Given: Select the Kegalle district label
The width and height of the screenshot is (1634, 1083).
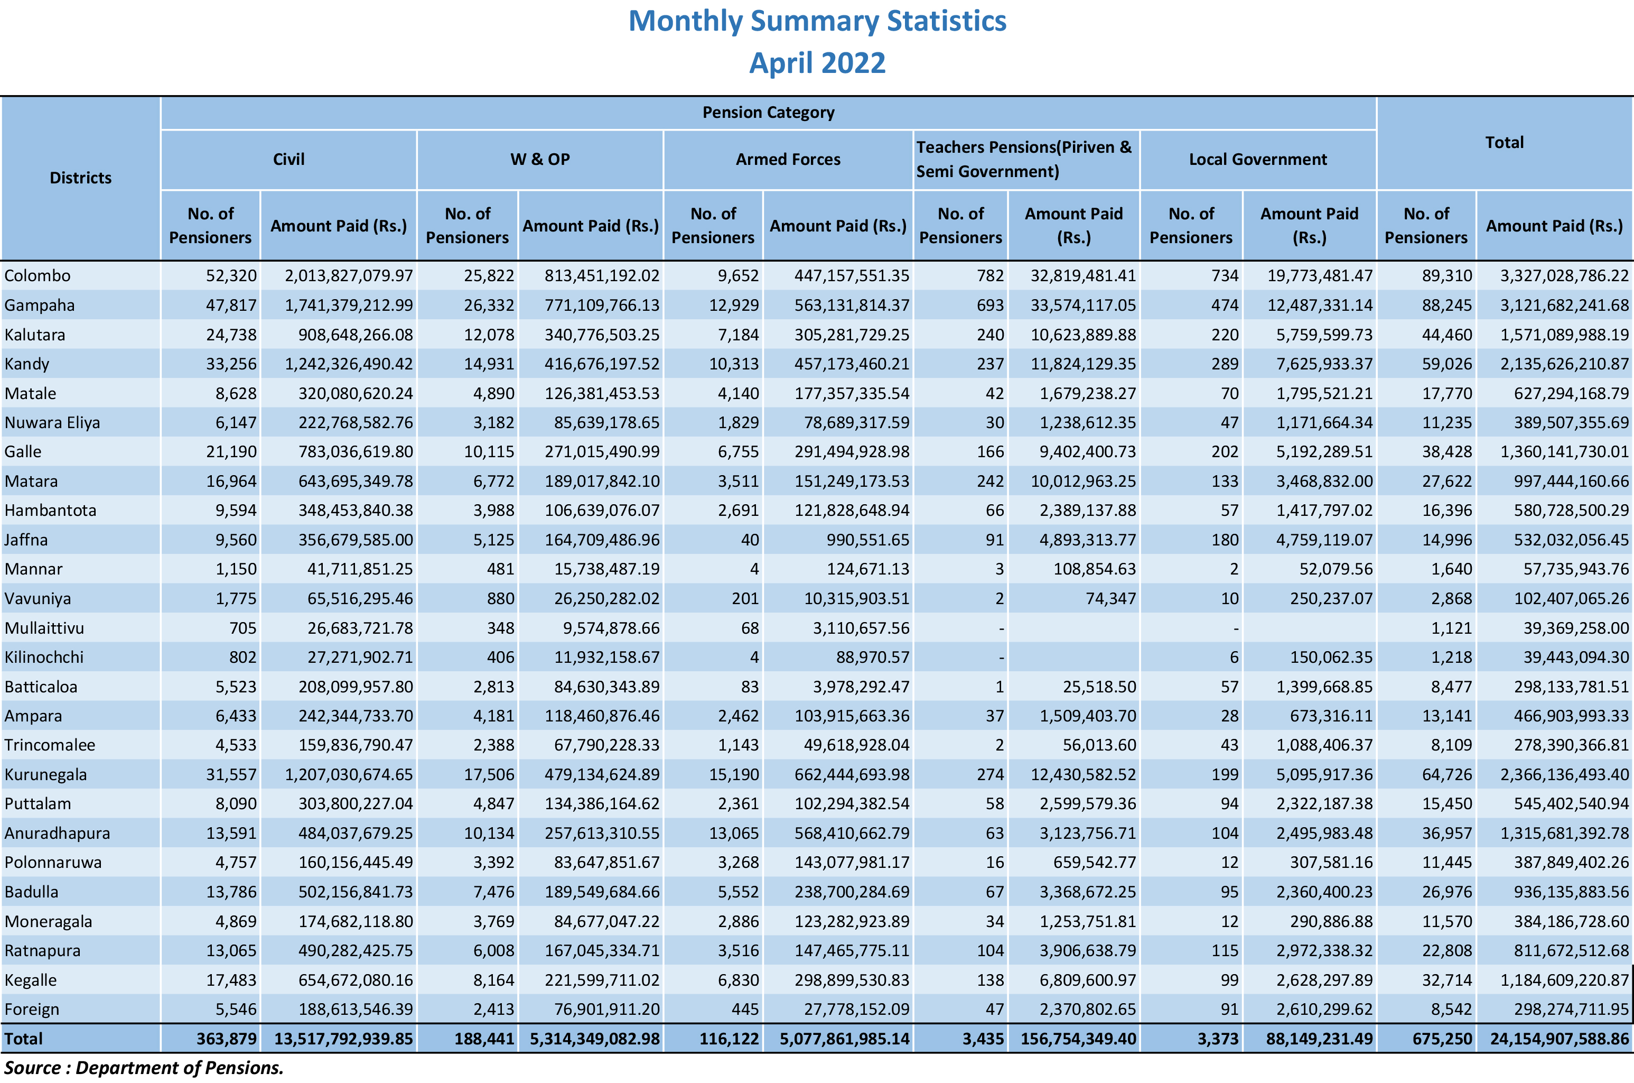Looking at the screenshot, I should 30,981.
